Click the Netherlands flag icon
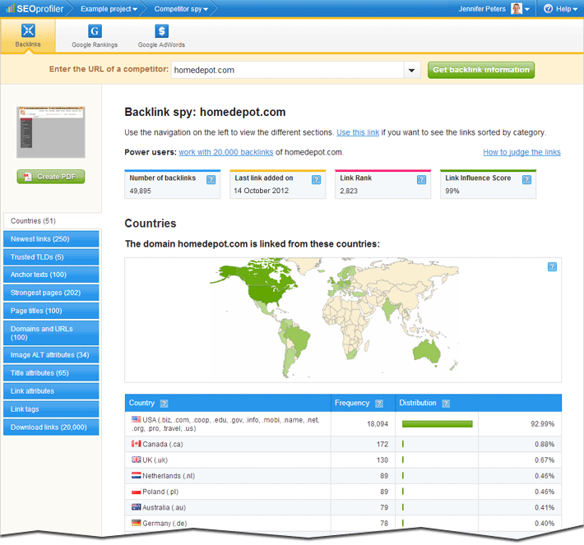The image size is (584, 545). pos(136,475)
